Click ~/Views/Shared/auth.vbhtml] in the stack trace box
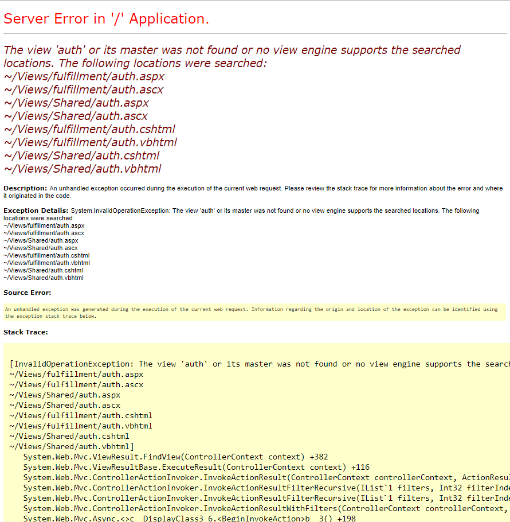Image resolution: width=510 pixels, height=522 pixels. click(72, 446)
